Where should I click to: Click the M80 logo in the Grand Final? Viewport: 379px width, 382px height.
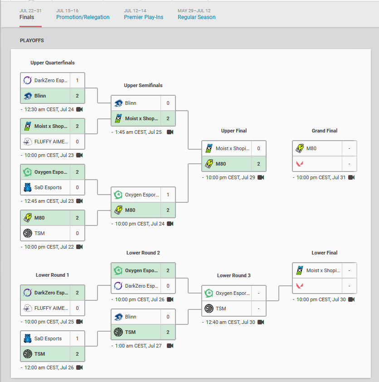(300, 148)
